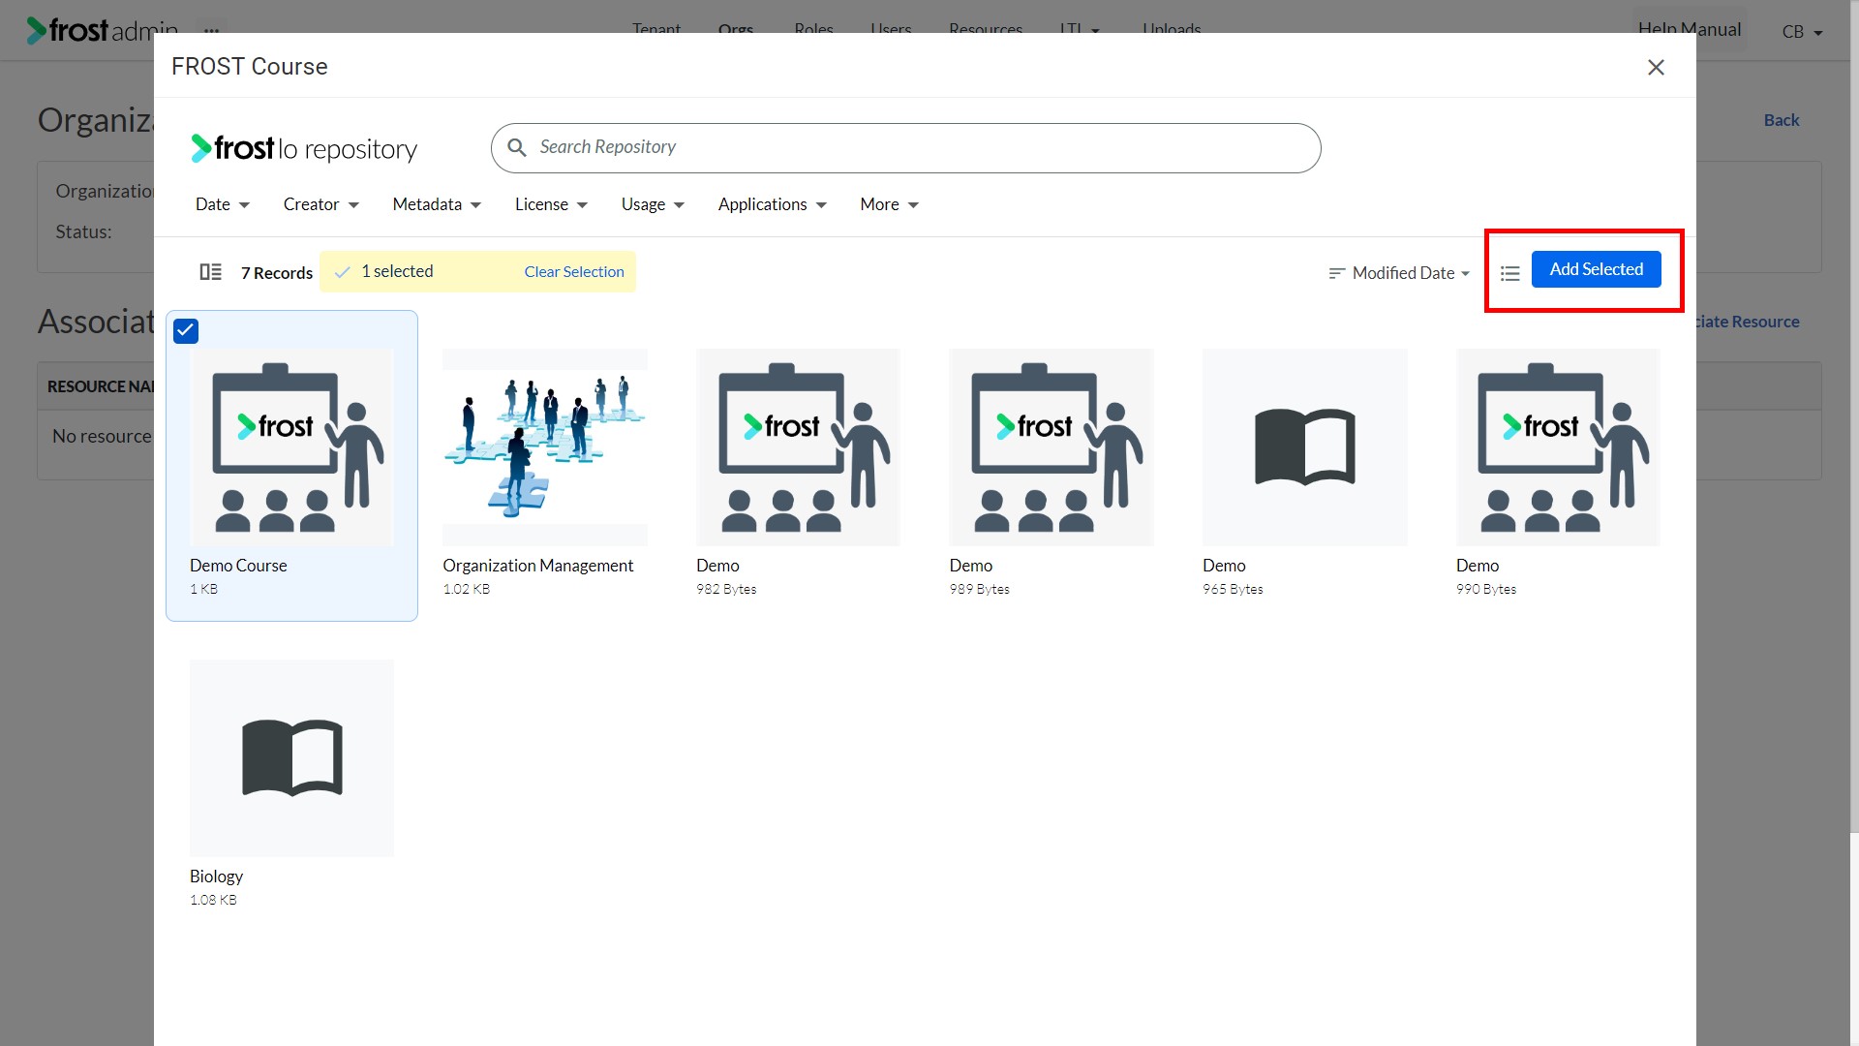The height and width of the screenshot is (1046, 1859).
Task: Open the Help Manual link
Action: tap(1689, 29)
